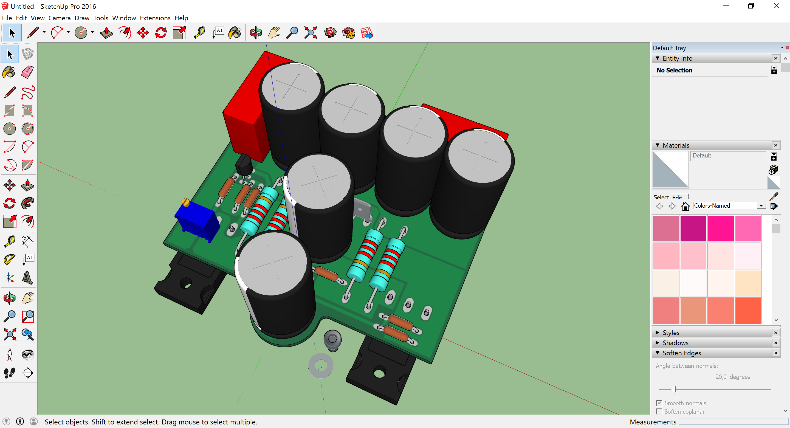Activate the Follow Me tool
Viewport: 790px width, 428px height.
click(28, 203)
